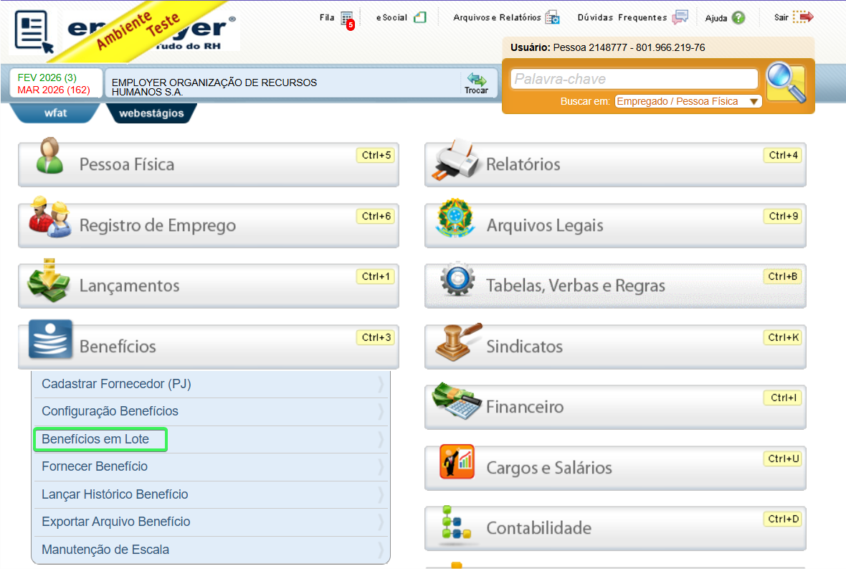Click the Ajuda question mark icon
Image resolution: width=846 pixels, height=569 pixels.
738,18
